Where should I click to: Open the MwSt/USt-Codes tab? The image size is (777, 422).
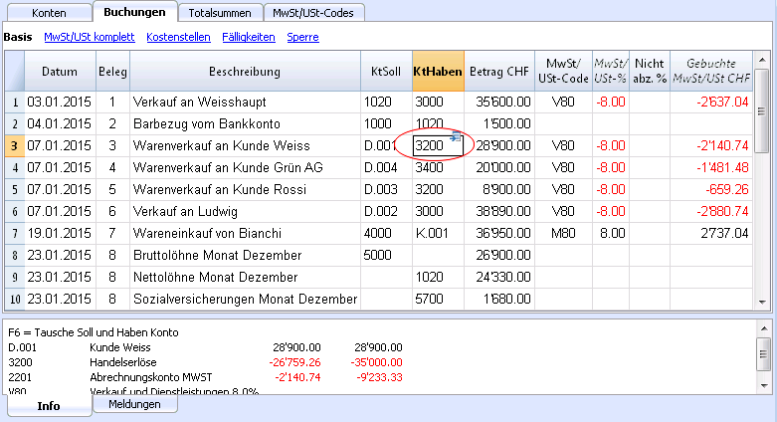tap(313, 13)
